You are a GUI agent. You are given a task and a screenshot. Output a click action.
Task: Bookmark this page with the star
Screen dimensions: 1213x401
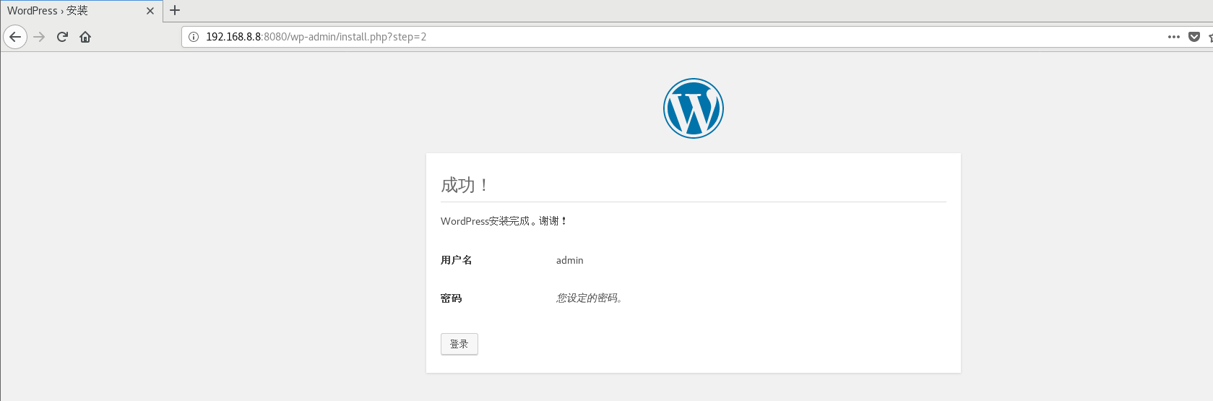point(1210,37)
